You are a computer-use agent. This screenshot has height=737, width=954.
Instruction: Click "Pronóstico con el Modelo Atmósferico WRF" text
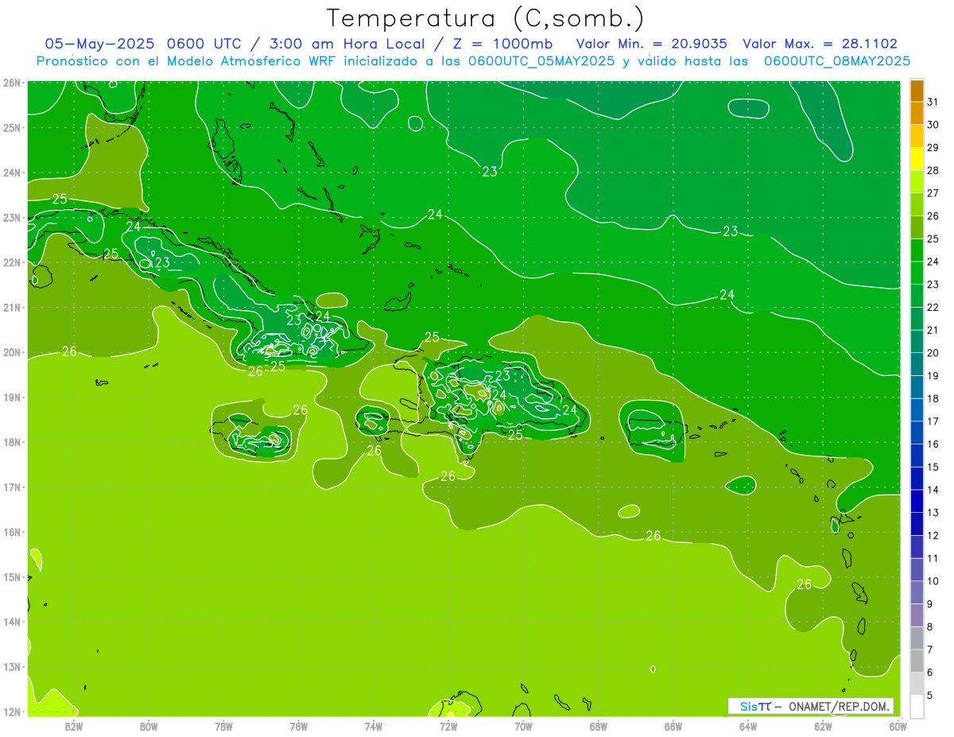[186, 60]
